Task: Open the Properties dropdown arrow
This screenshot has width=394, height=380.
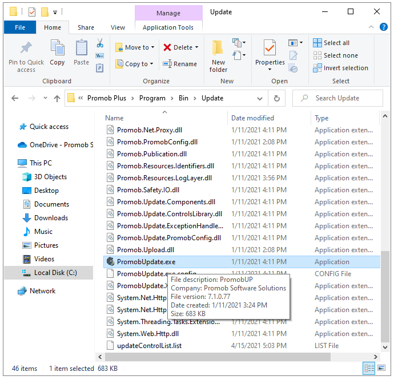Action: pos(270,70)
